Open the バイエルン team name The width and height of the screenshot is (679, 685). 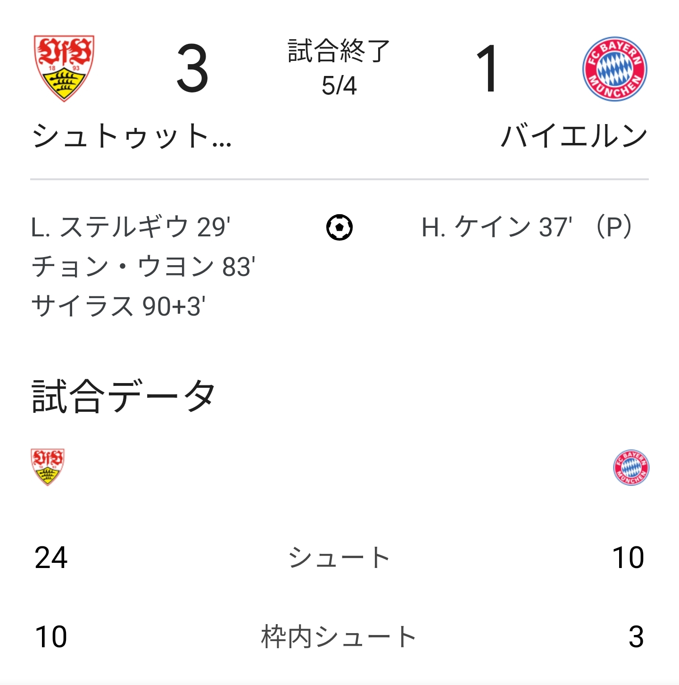[x=574, y=136]
